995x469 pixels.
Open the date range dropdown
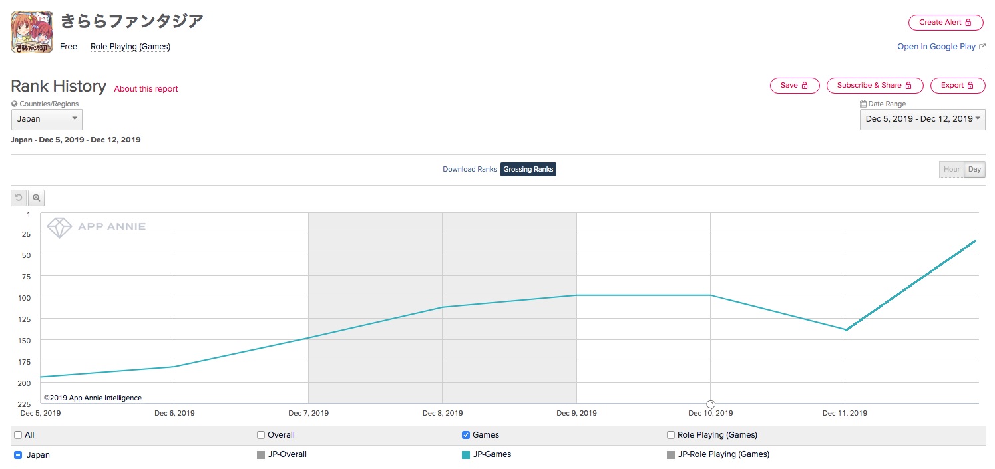(x=922, y=119)
